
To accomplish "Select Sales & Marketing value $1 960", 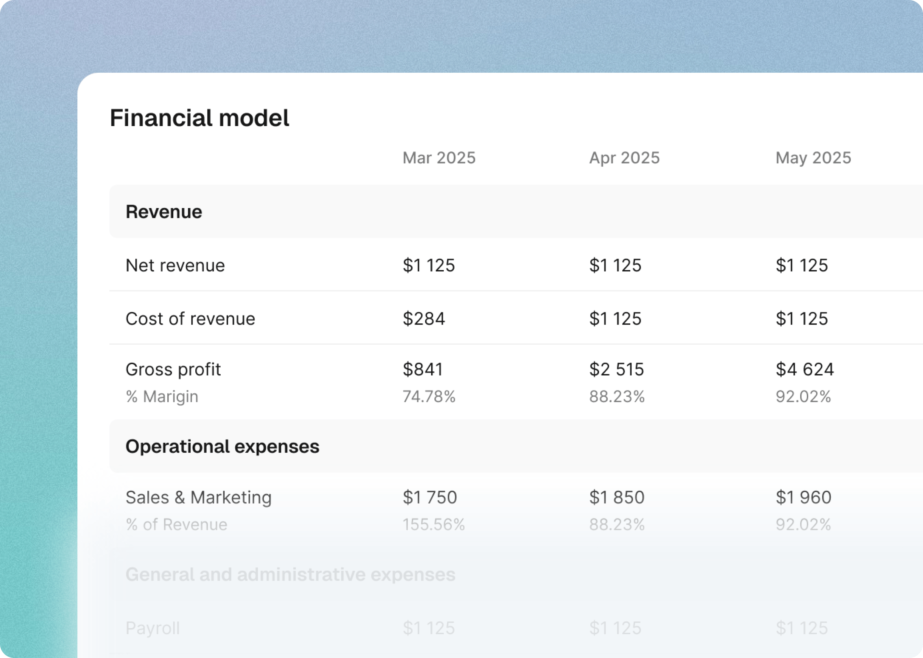I will click(803, 497).
